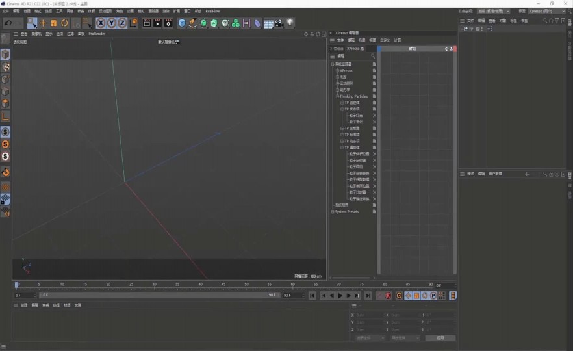This screenshot has width=573, height=351.
Task: Toggle Autokeying red record button
Action: click(388, 295)
